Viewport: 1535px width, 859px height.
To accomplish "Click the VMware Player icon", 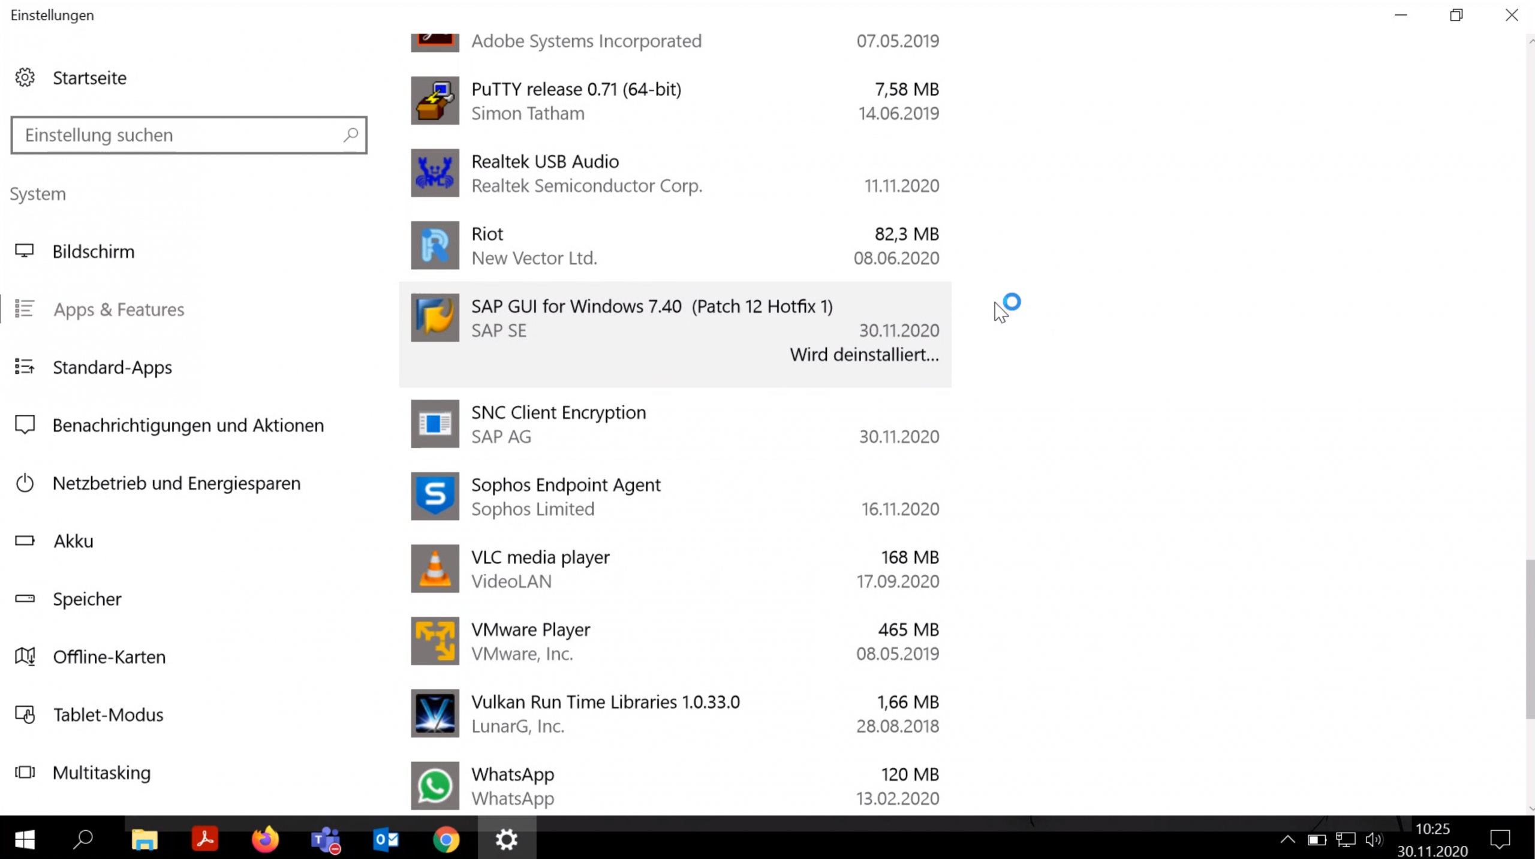I will [435, 641].
